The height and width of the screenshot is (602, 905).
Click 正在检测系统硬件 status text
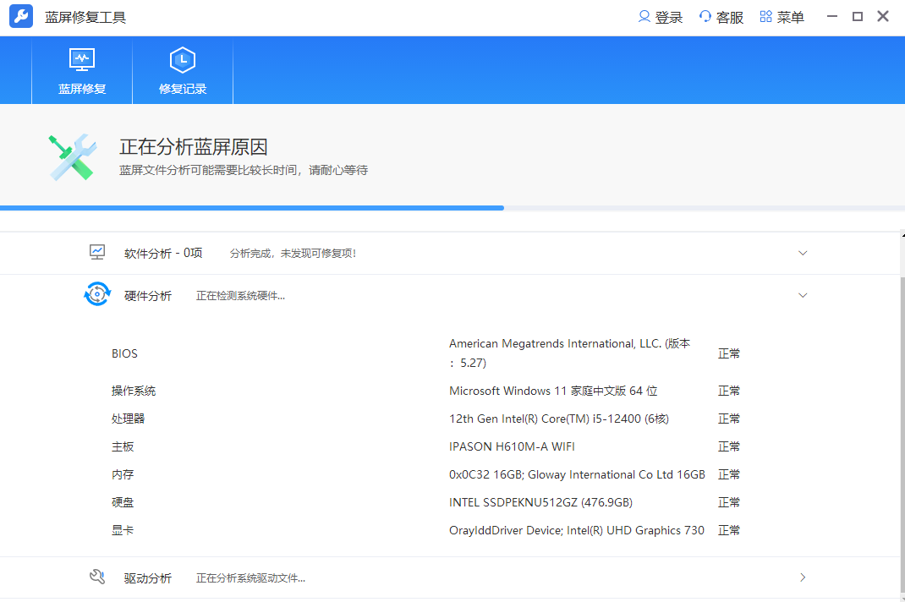point(240,296)
